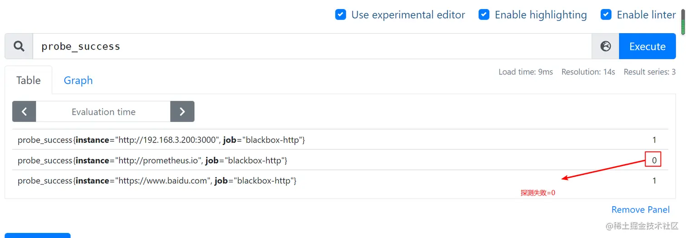Switch to the Graph tab
Image resolution: width=686 pixels, height=238 pixels.
[x=78, y=80]
